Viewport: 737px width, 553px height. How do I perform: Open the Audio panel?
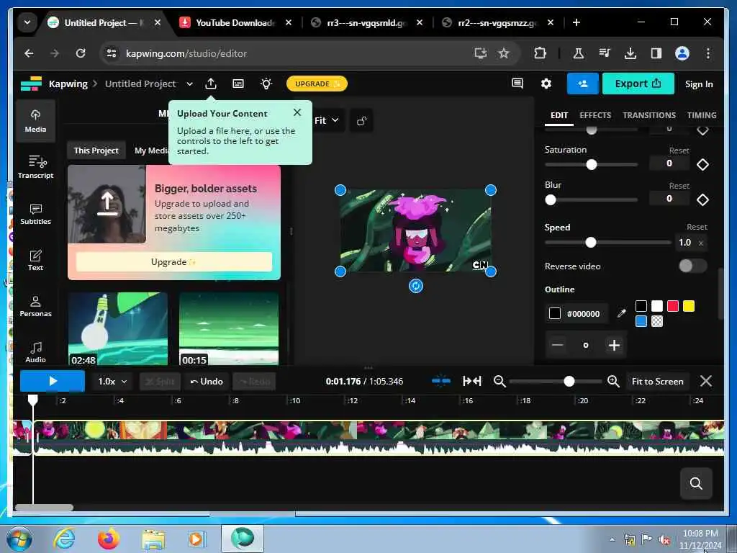[x=35, y=351]
